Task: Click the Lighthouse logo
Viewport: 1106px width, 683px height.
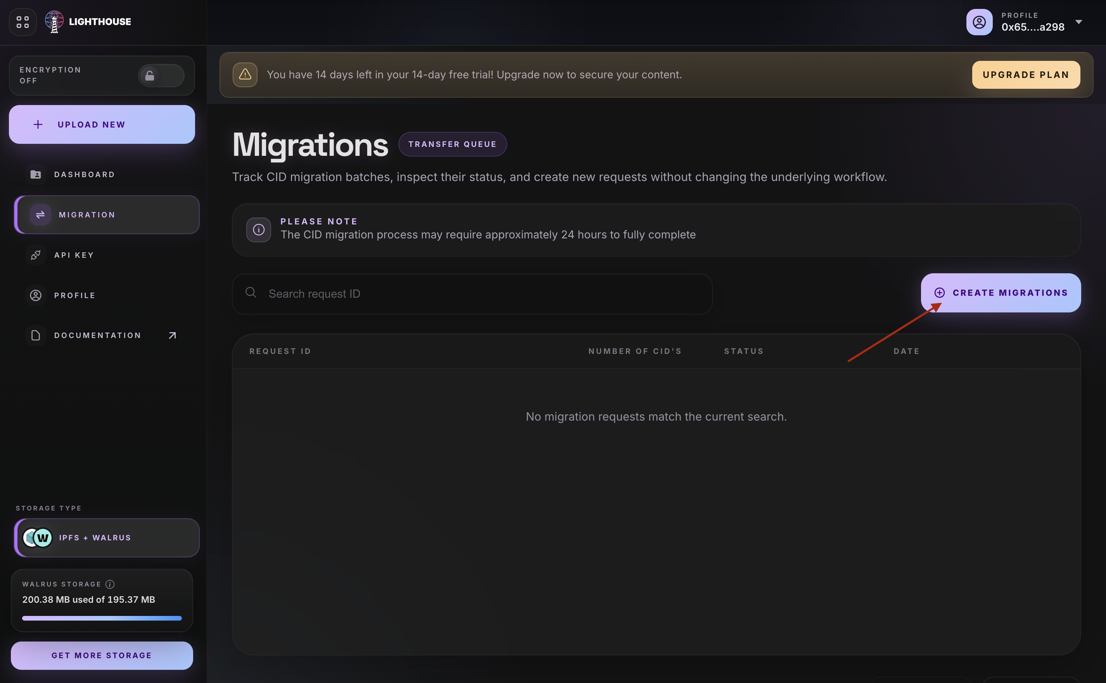Action: tap(88, 22)
